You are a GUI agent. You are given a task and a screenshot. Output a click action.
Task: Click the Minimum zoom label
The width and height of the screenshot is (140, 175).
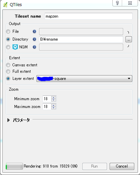[27, 99]
